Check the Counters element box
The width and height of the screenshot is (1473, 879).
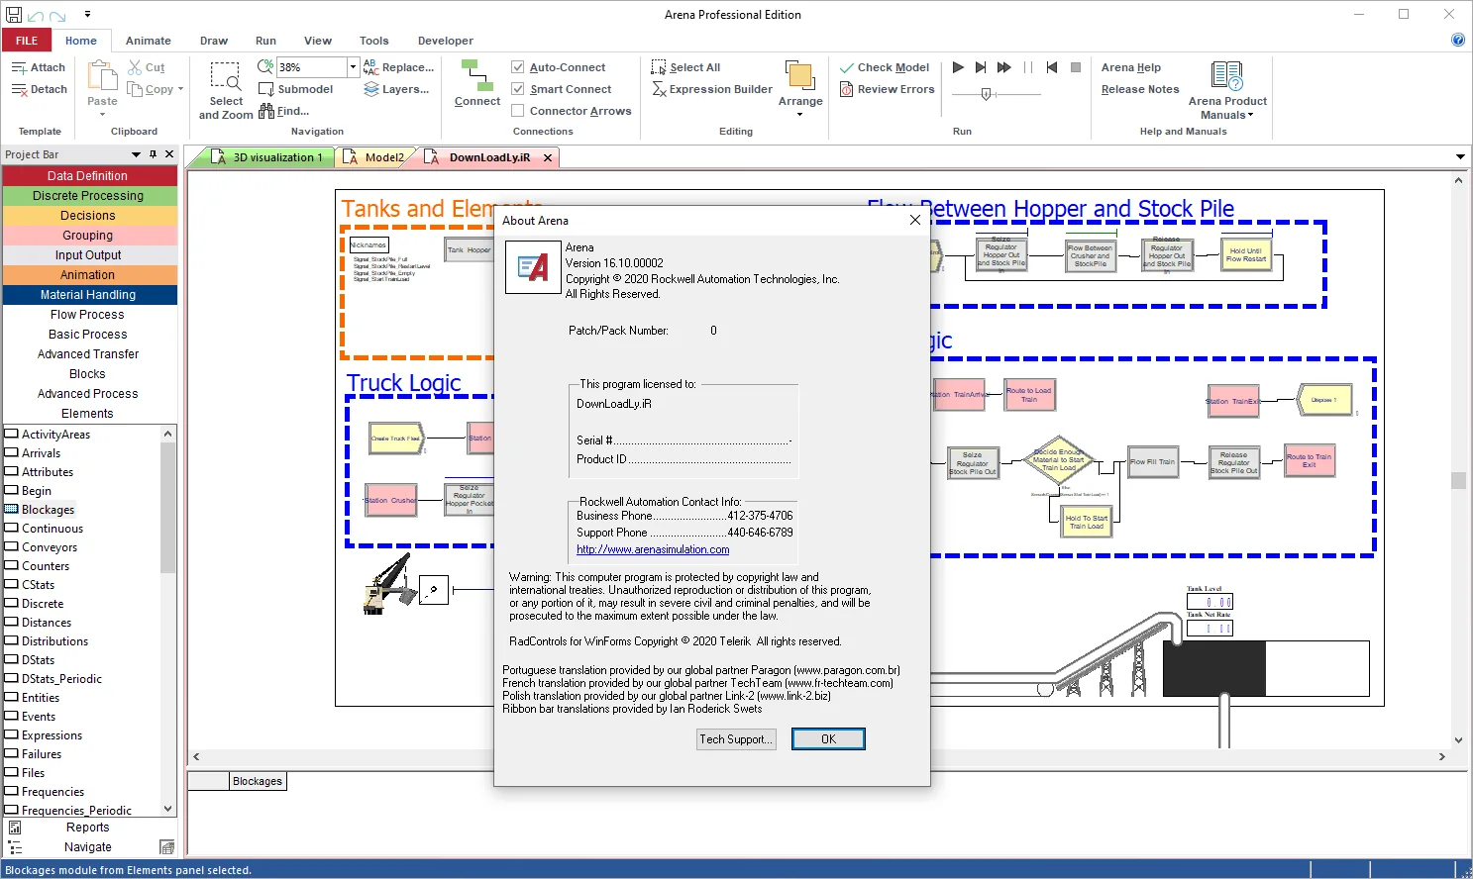pyautogui.click(x=12, y=565)
